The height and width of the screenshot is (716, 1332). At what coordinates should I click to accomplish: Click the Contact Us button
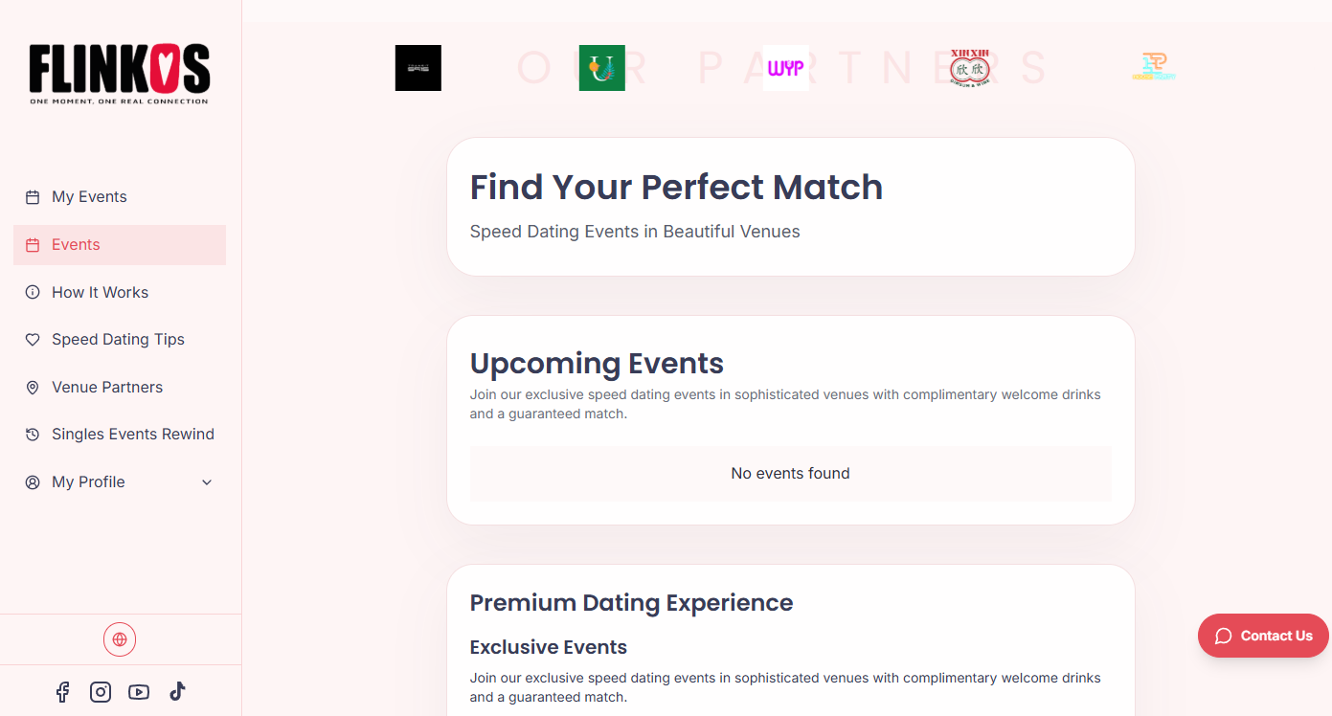pyautogui.click(x=1263, y=636)
